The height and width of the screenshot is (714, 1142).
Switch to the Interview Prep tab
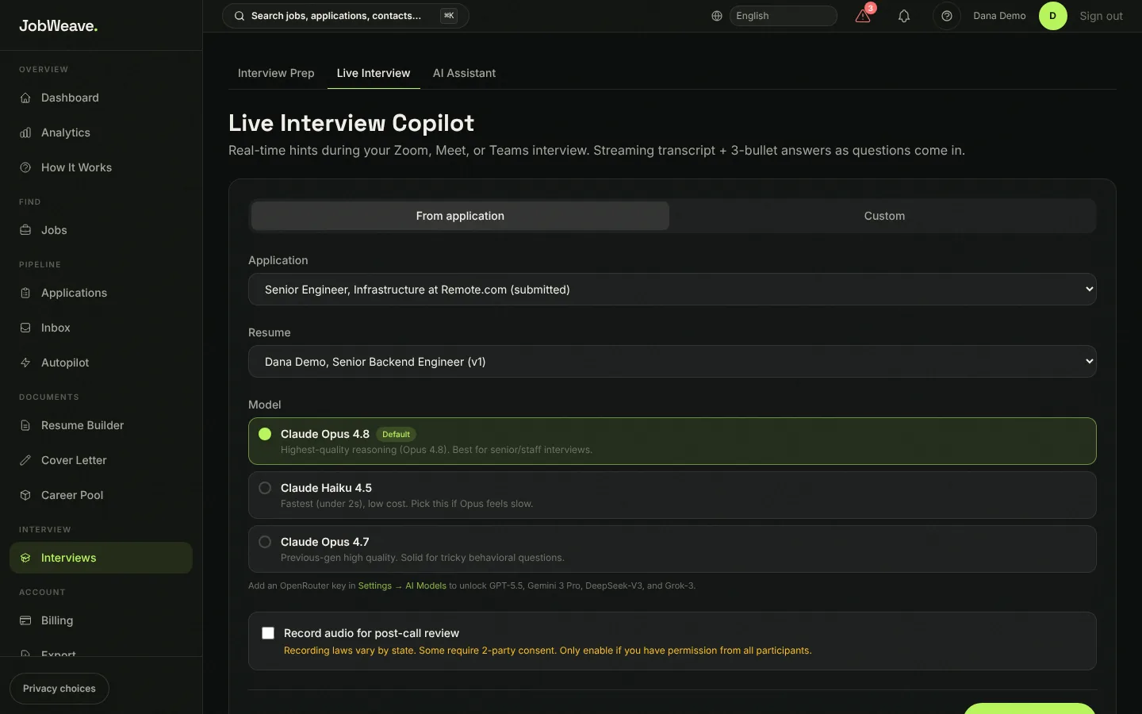[x=276, y=73]
